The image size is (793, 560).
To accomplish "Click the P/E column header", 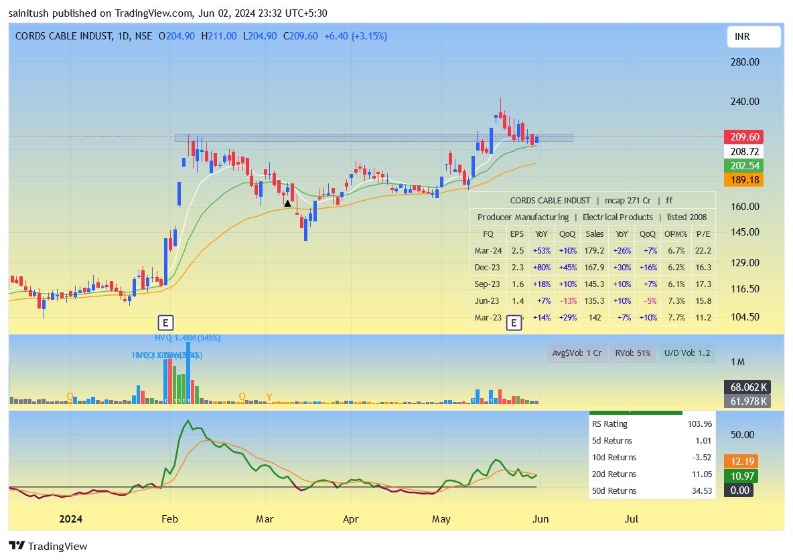I will click(x=703, y=234).
